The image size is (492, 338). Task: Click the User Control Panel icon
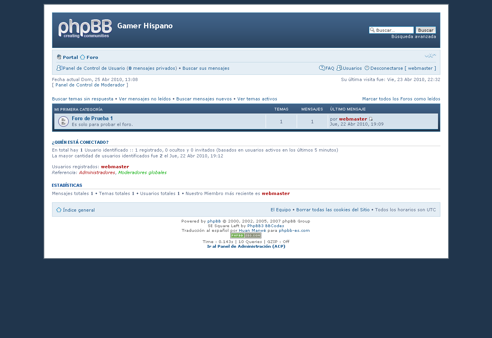(59, 68)
